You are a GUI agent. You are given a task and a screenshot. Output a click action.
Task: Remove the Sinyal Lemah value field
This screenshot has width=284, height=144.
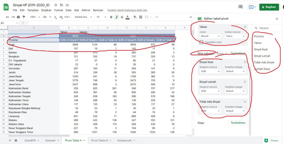point(245,82)
